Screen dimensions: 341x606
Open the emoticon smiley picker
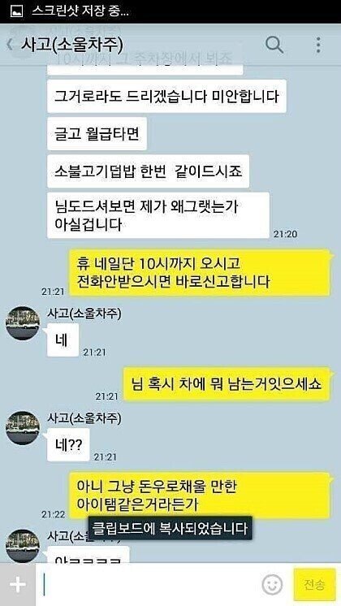click(x=272, y=585)
